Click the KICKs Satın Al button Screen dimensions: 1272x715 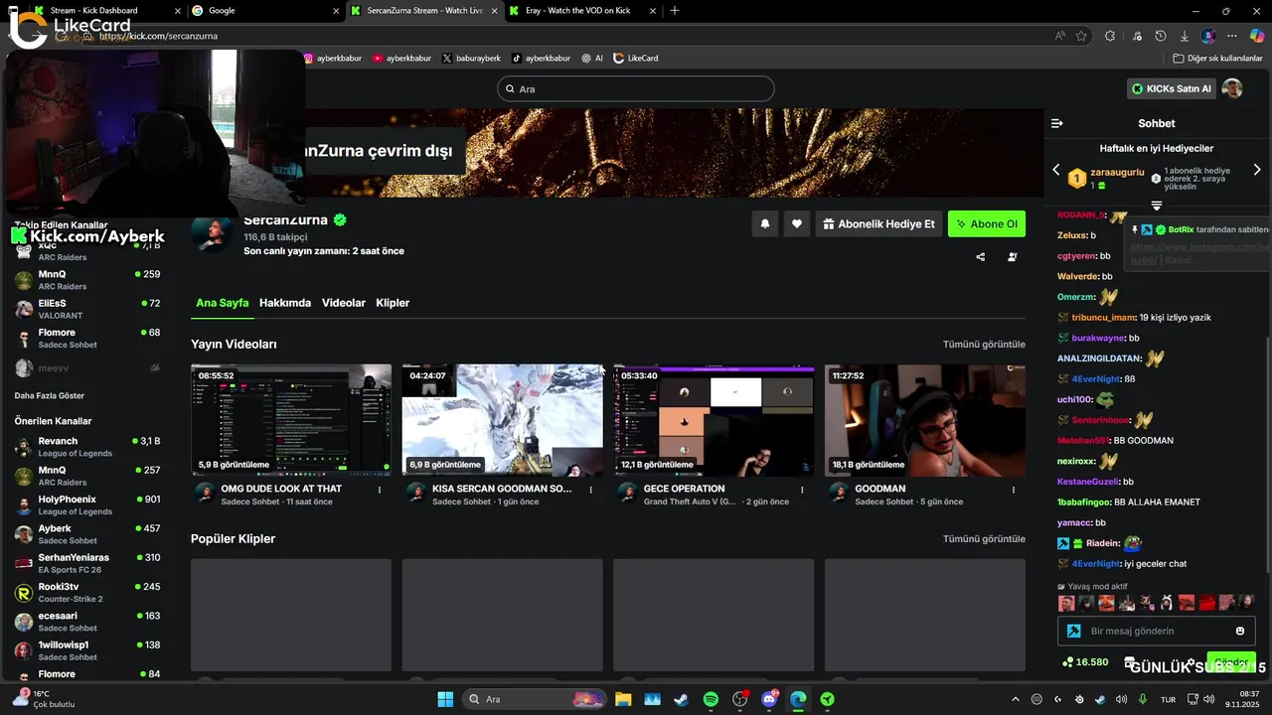(1172, 88)
